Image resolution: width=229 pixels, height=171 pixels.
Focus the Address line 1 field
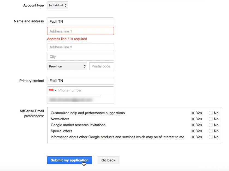click(80, 31)
